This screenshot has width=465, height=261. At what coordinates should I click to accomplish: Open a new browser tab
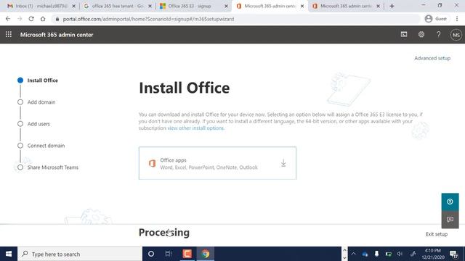(x=392, y=6)
